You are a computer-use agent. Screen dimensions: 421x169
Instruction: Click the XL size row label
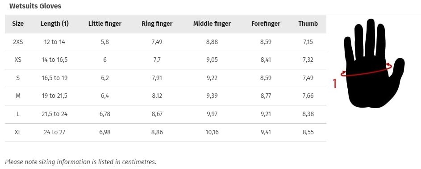pyautogui.click(x=18, y=132)
